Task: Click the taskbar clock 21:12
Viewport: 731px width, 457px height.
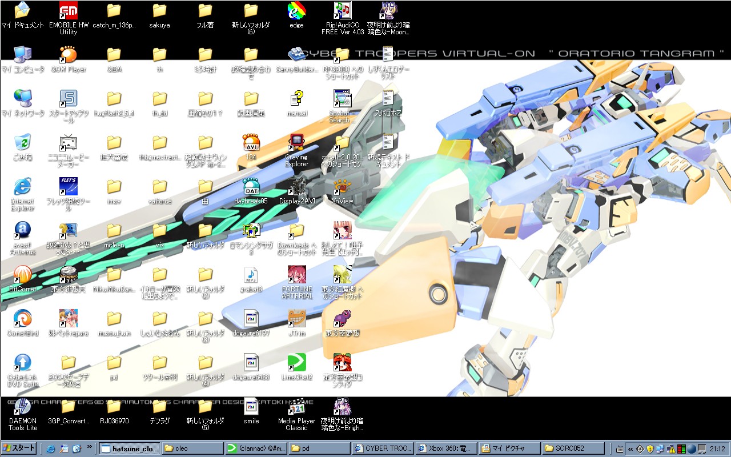Action: [717, 449]
